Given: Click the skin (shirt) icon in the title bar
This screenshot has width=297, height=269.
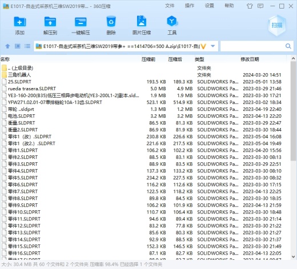Looking at the screenshot, I should coord(250,6).
